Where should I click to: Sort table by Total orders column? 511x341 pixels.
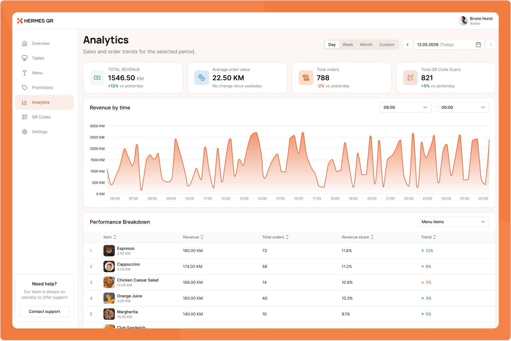coord(275,237)
